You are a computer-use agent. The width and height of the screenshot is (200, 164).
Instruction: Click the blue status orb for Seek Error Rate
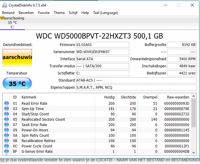7,125
